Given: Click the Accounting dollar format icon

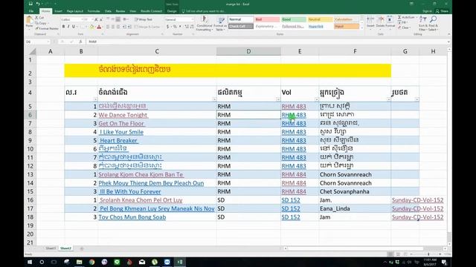Looking at the screenshot, I should tap(167, 27).
